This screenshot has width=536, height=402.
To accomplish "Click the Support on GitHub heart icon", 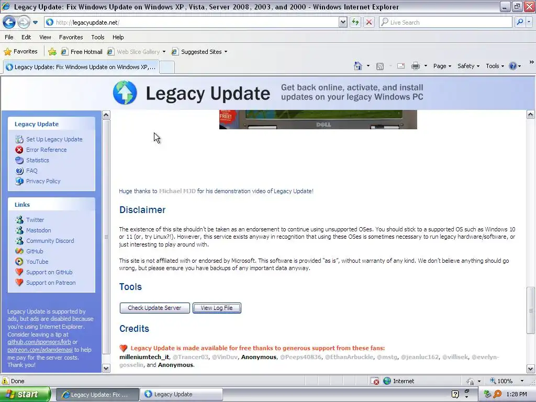I will coord(19,272).
